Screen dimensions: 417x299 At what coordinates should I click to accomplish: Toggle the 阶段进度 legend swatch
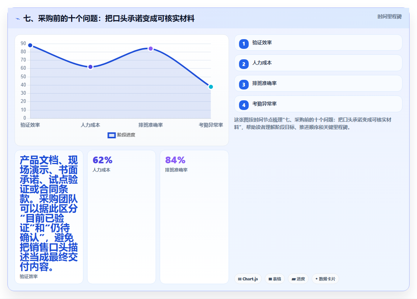point(111,135)
